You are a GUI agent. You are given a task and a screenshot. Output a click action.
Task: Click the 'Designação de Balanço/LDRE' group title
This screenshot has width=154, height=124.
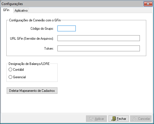[29, 64]
